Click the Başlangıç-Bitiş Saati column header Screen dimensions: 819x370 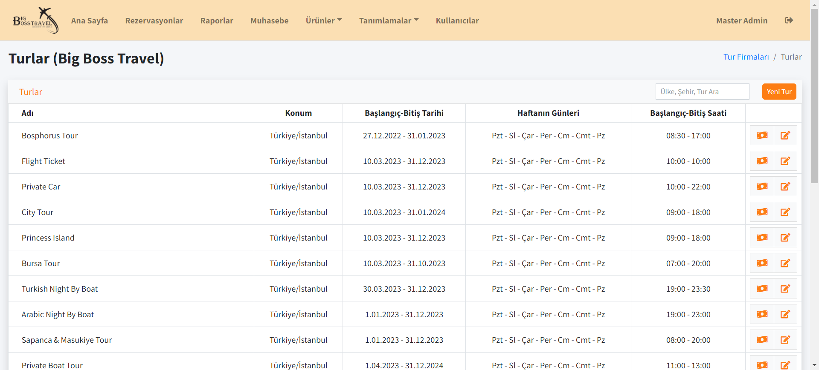pos(688,113)
